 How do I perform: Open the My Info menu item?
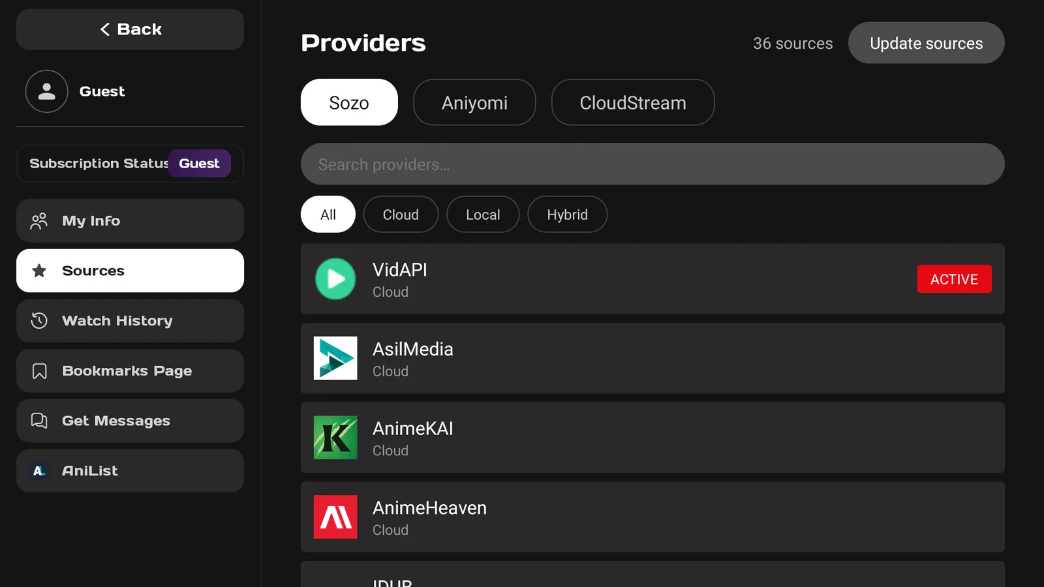coord(130,221)
